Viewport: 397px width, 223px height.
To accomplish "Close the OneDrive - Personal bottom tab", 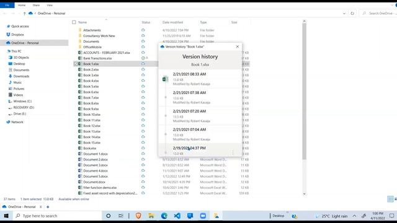I will click(40, 207).
